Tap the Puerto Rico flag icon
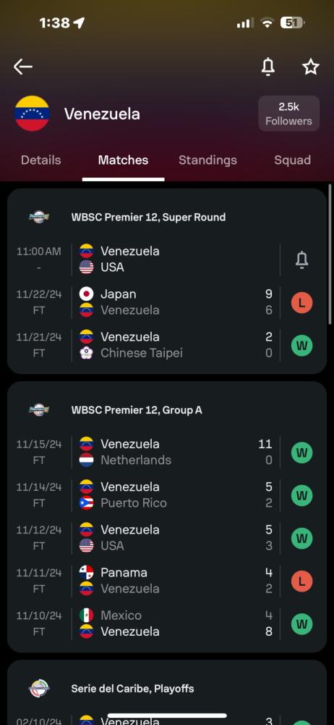The height and width of the screenshot is (725, 334). tap(86, 503)
